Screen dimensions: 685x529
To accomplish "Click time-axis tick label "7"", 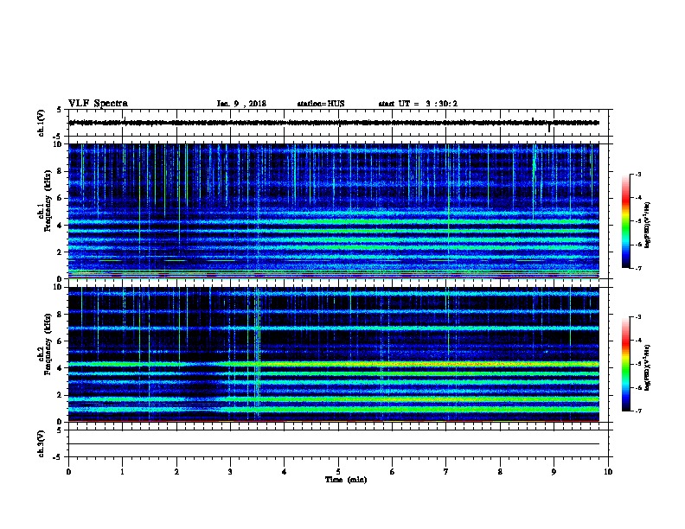I will point(446,472).
